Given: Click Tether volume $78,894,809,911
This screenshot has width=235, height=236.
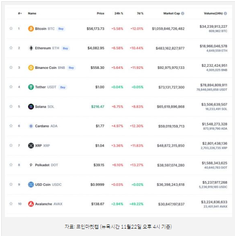Looking at the screenshot, I should click(x=214, y=85).
